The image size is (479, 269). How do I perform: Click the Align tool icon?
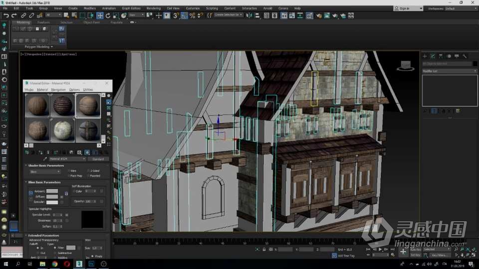[257, 15]
